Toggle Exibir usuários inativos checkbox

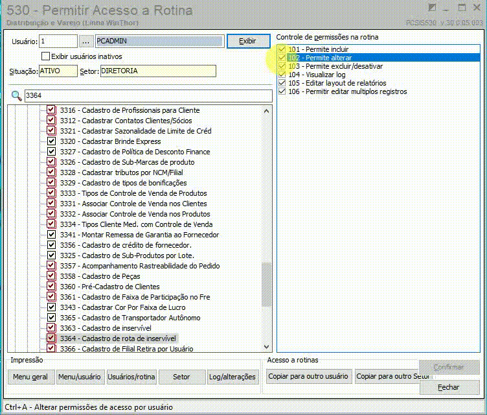pyautogui.click(x=45, y=56)
